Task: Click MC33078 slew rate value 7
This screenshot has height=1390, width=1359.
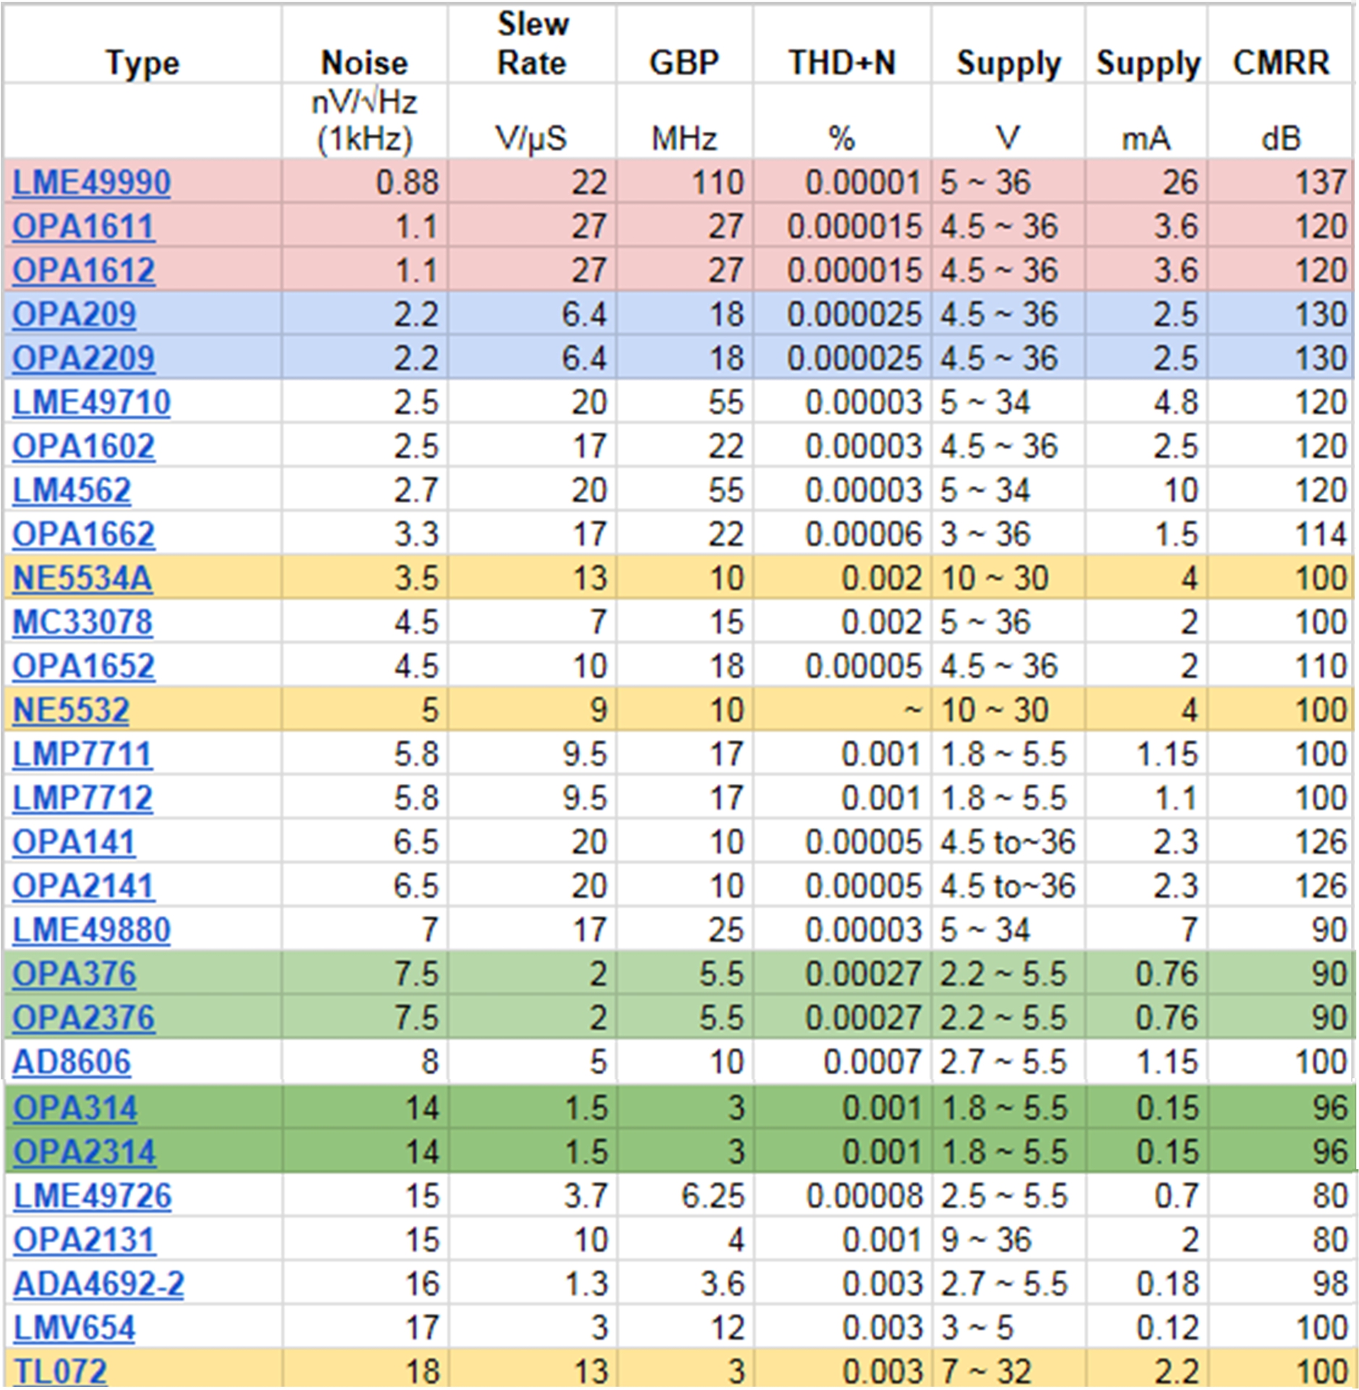Action: point(597,623)
